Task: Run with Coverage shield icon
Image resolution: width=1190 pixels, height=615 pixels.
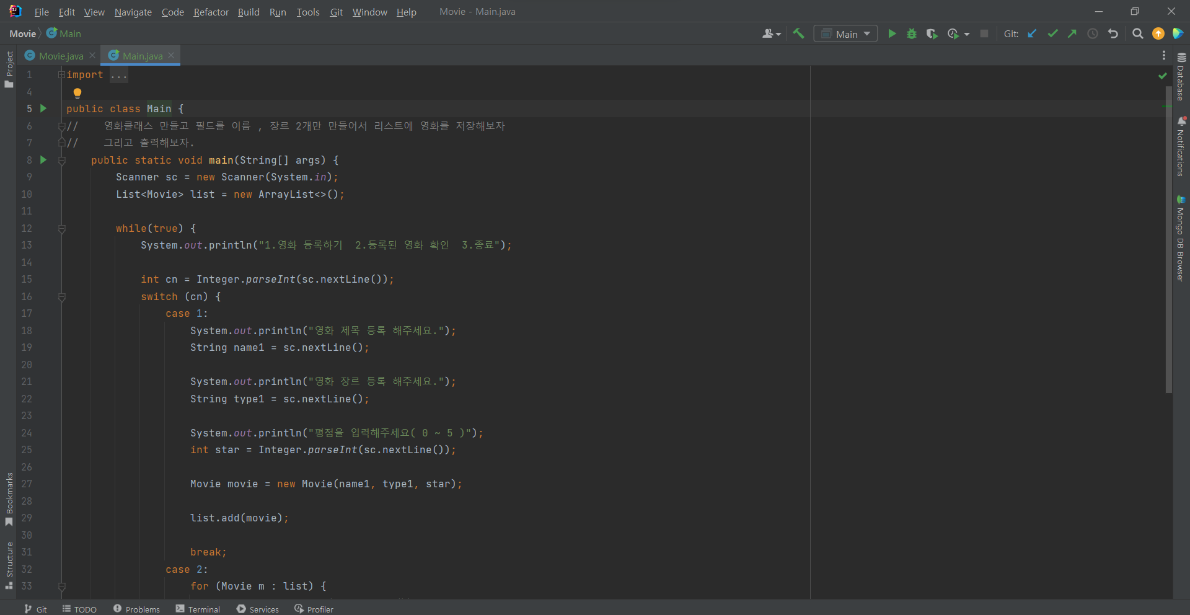Action: 932,33
